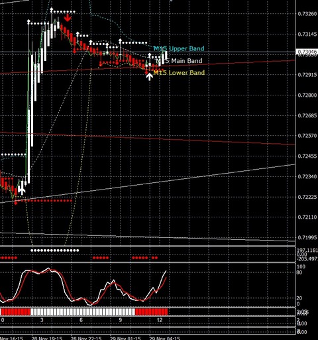
Task: Click the M15 Upper Band label
Action: click(x=179, y=48)
